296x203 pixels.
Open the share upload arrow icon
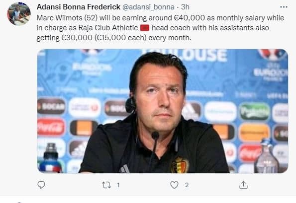pyautogui.click(x=243, y=185)
